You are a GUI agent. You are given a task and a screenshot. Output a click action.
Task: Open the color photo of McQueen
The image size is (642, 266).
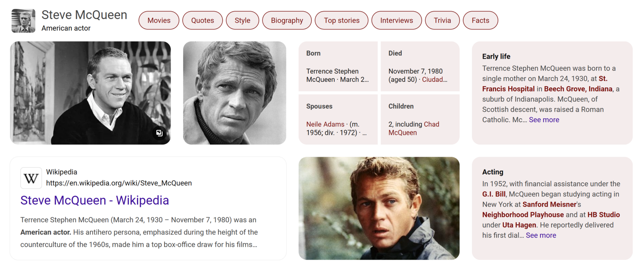(x=379, y=208)
